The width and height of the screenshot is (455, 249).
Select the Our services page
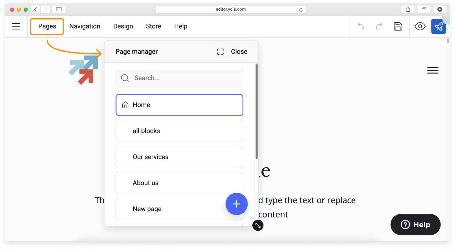[x=179, y=157]
